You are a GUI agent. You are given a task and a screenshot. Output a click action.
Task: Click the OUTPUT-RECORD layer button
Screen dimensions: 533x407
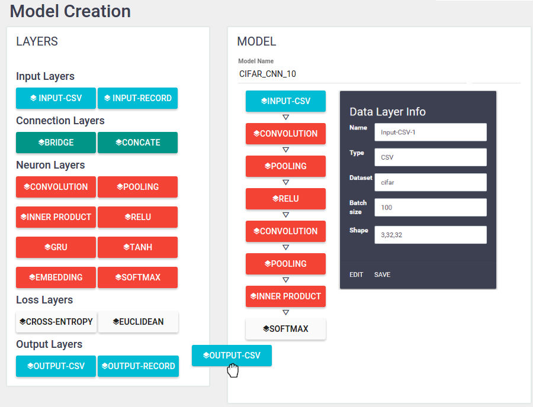(138, 366)
